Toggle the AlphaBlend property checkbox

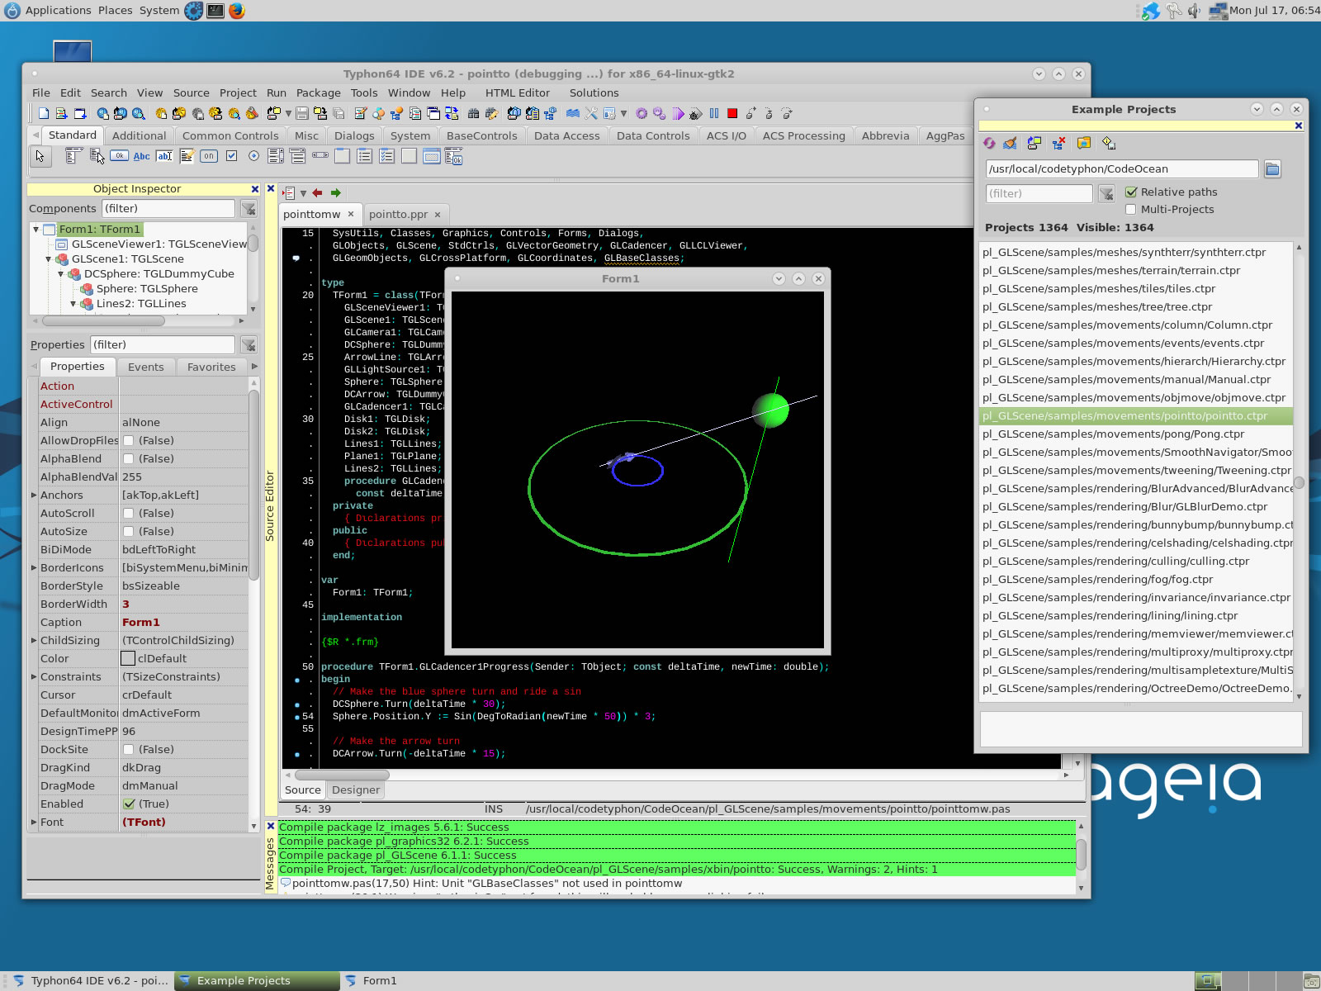(129, 458)
